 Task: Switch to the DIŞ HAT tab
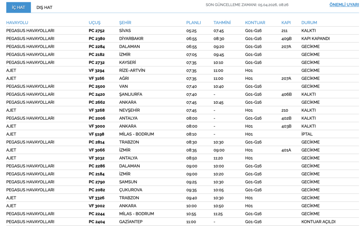44,7
